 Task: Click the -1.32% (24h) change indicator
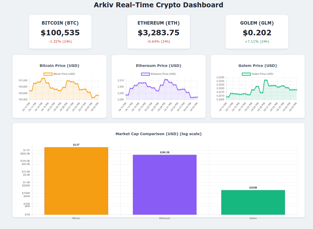click(60, 41)
